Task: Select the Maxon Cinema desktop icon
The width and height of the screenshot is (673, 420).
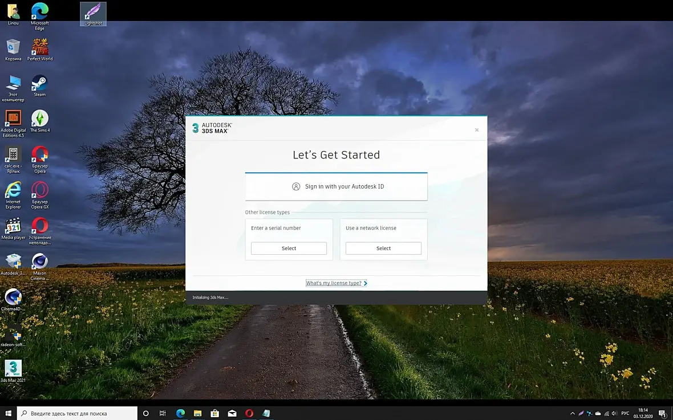Action: pos(39,266)
